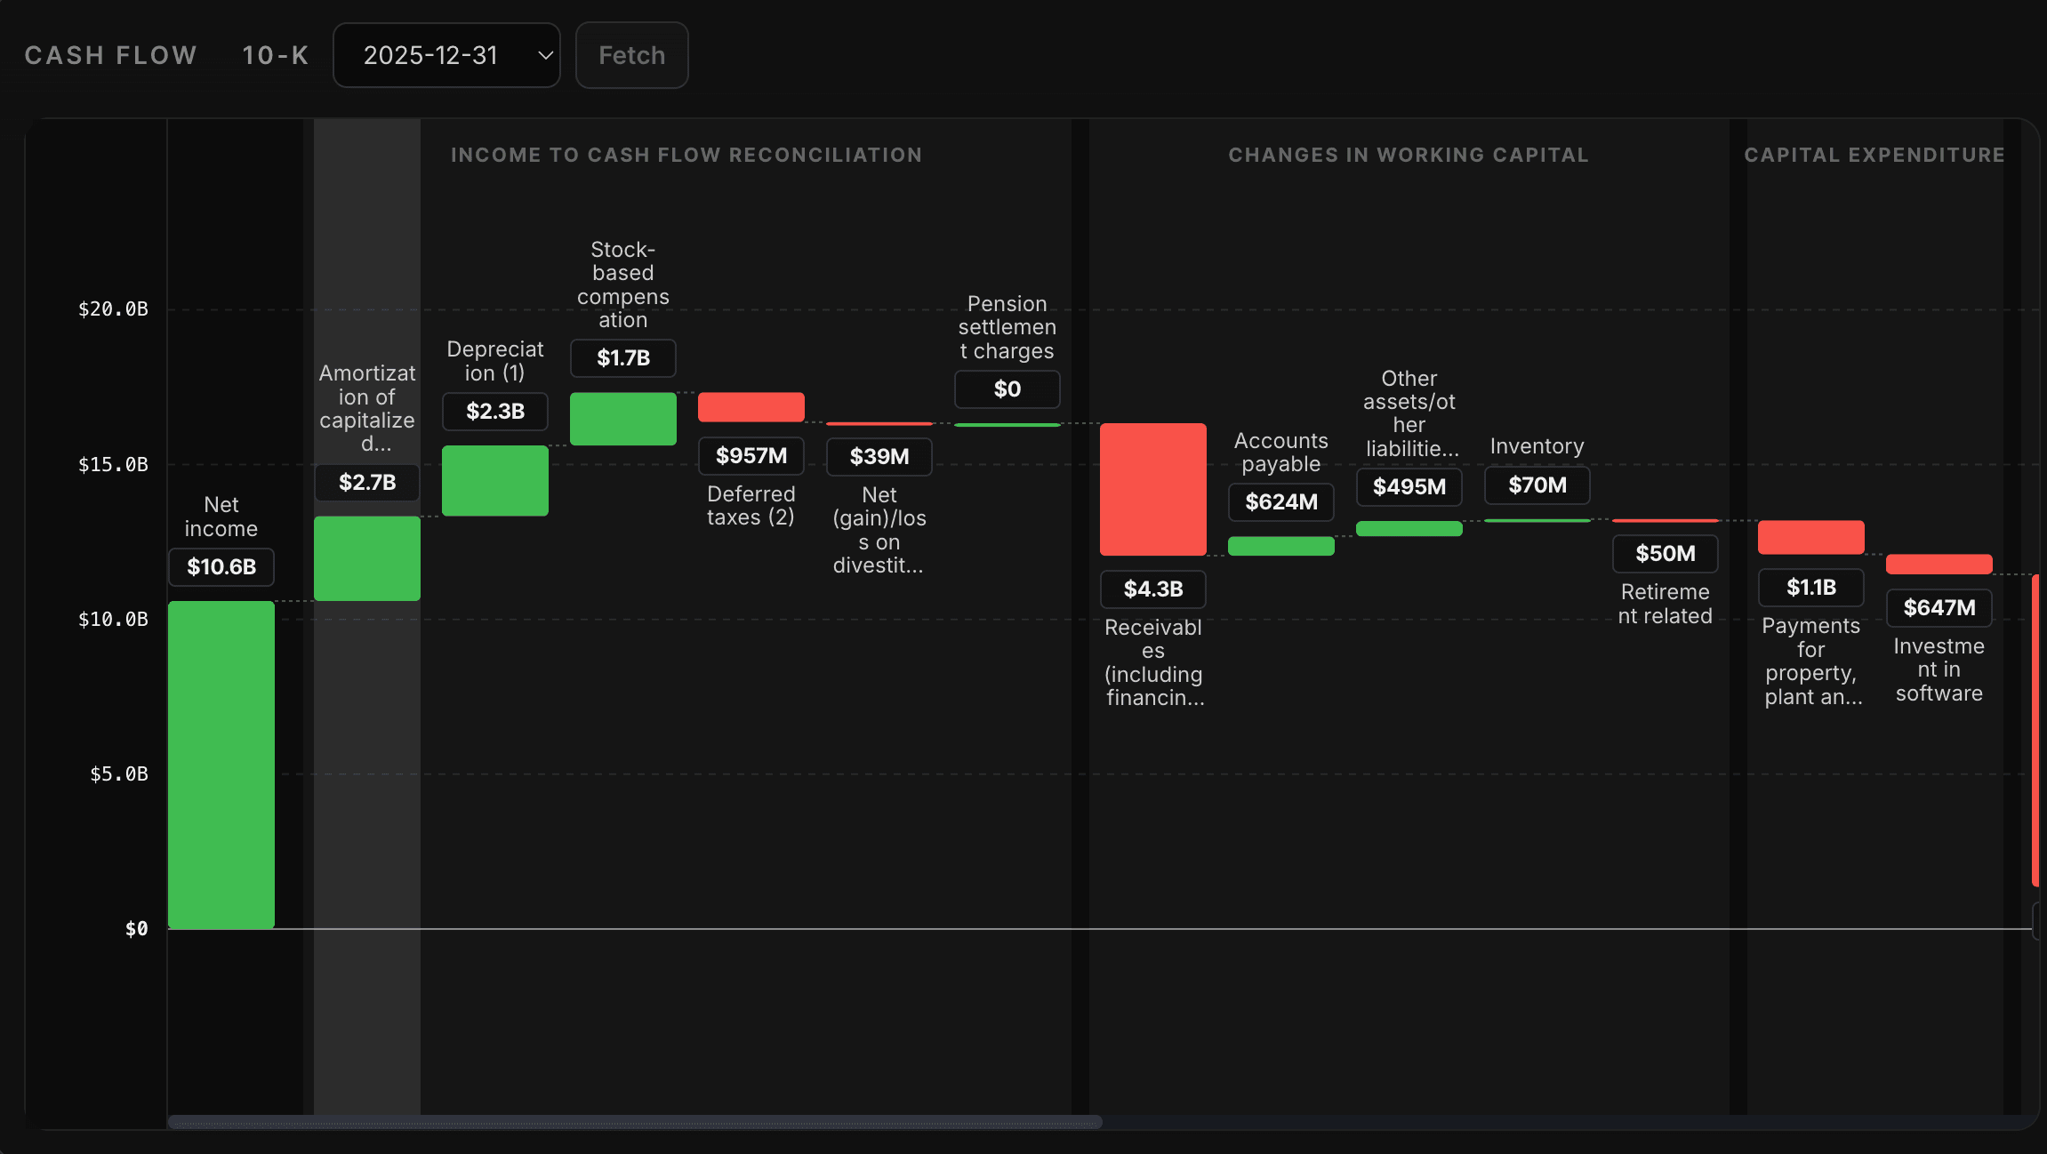Click the $1.7B Stock-based compensation label

click(622, 358)
